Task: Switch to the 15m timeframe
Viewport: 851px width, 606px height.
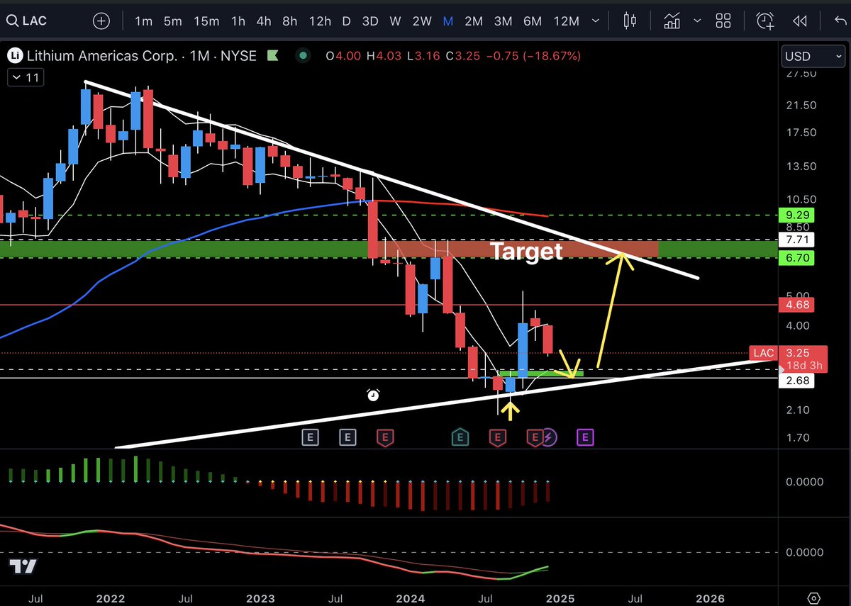Action: [x=206, y=21]
